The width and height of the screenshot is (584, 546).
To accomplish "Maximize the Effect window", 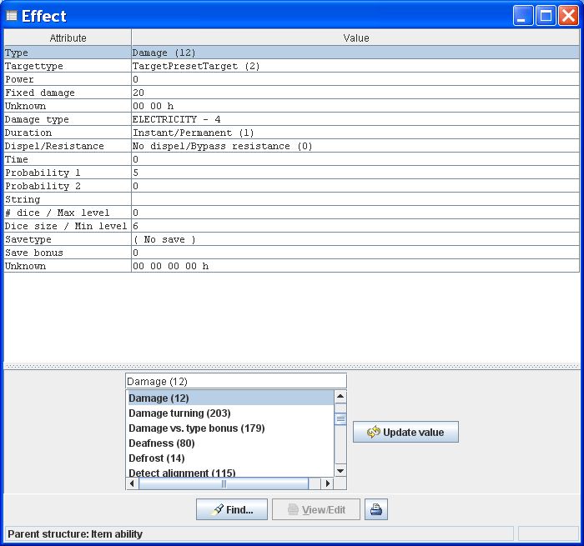I will 546,16.
